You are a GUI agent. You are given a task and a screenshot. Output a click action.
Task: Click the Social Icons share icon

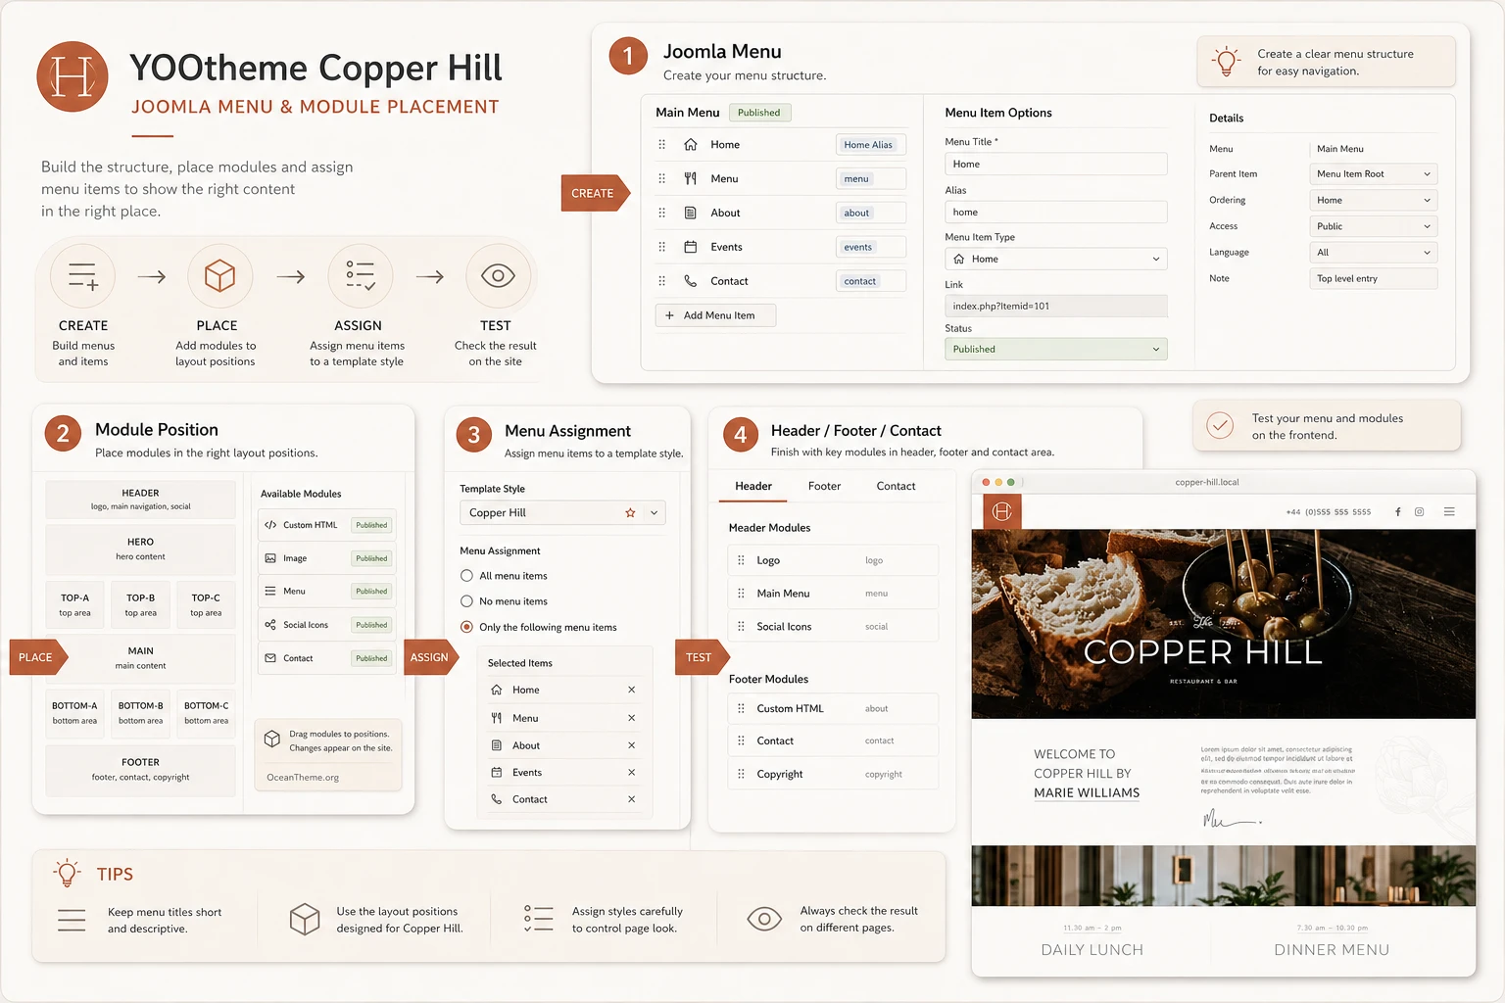270,625
